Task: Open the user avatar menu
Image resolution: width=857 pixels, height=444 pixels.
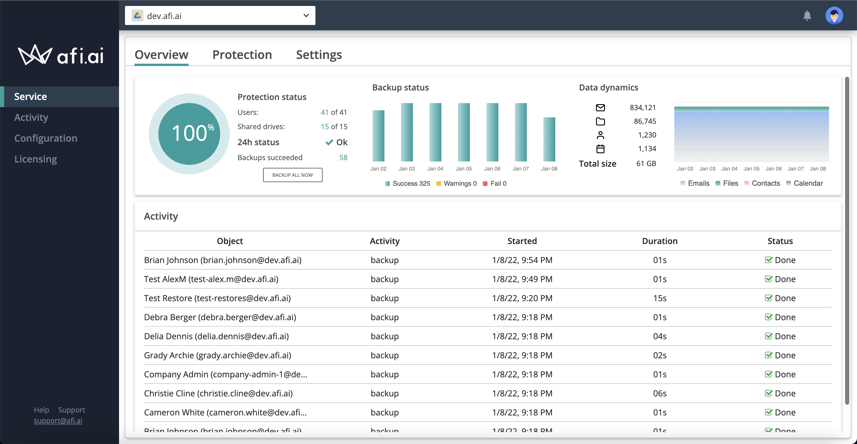Action: pyautogui.click(x=834, y=15)
